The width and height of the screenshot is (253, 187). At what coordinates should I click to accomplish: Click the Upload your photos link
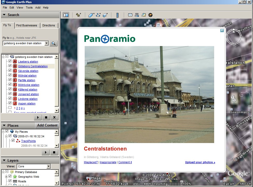coord(200,162)
